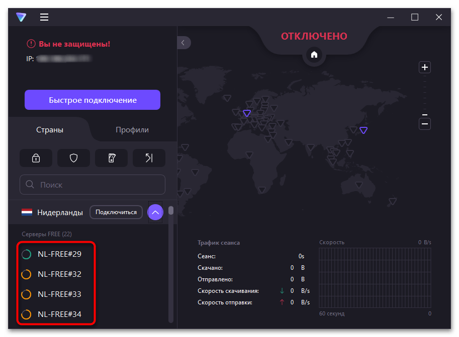Click the purple server marker over Europe
The width and height of the screenshot is (459, 337).
(246, 113)
